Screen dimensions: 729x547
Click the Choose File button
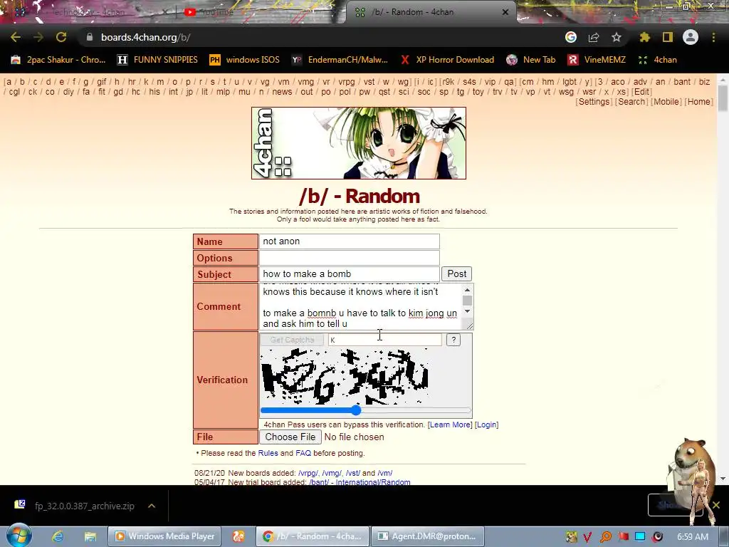click(290, 437)
